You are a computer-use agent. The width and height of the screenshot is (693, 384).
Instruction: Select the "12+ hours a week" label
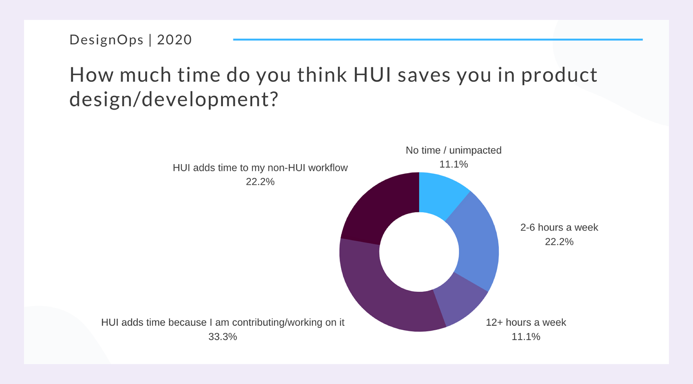[526, 322]
